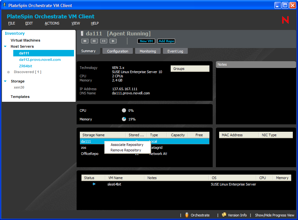Click the Pause VM toolbar icon
Image resolution: width=298 pixels, height=220 pixels.
(x=103, y=41)
